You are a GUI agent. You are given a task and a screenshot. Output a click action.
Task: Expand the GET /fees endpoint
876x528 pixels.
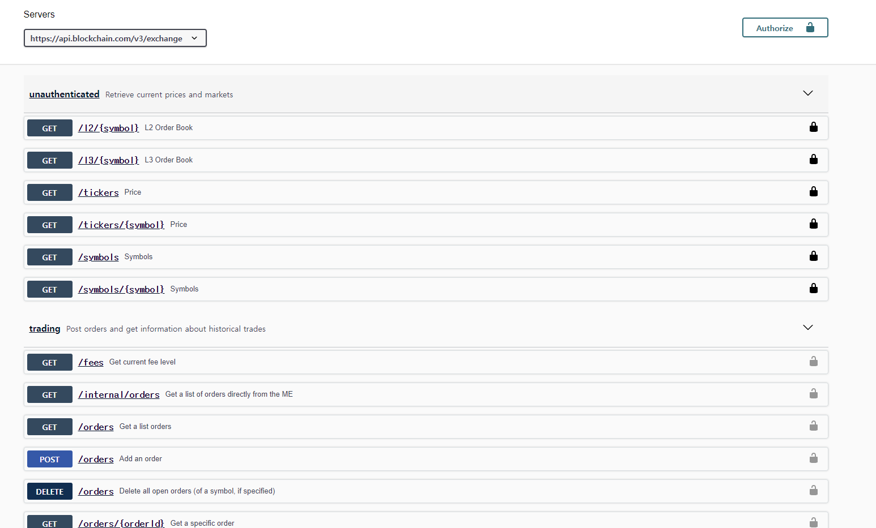(426, 362)
